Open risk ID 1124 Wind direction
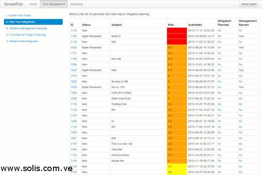This screenshot has height=175, width=263. [74, 155]
